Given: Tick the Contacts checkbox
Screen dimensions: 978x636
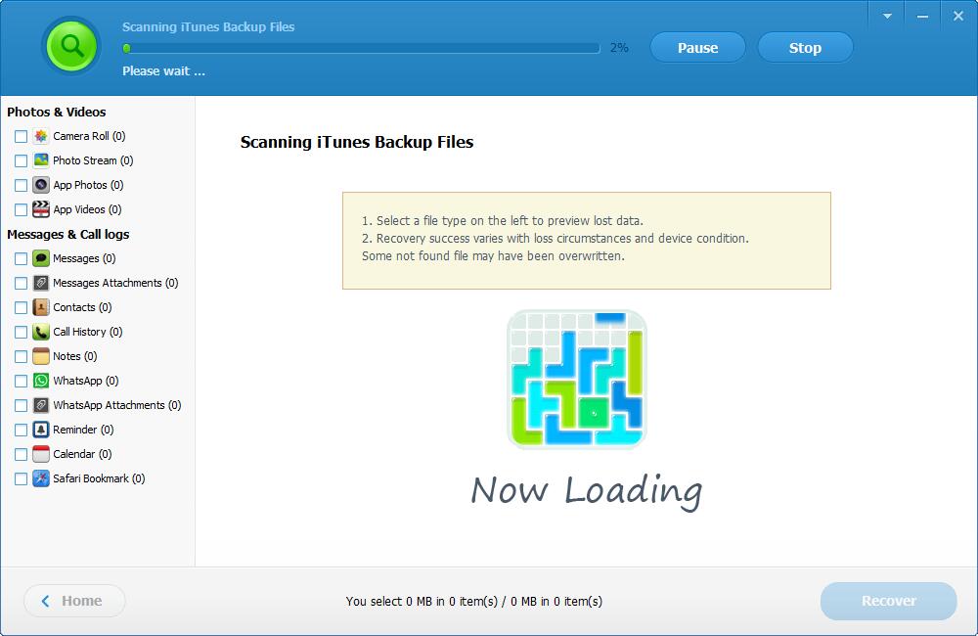Looking at the screenshot, I should [x=22, y=307].
